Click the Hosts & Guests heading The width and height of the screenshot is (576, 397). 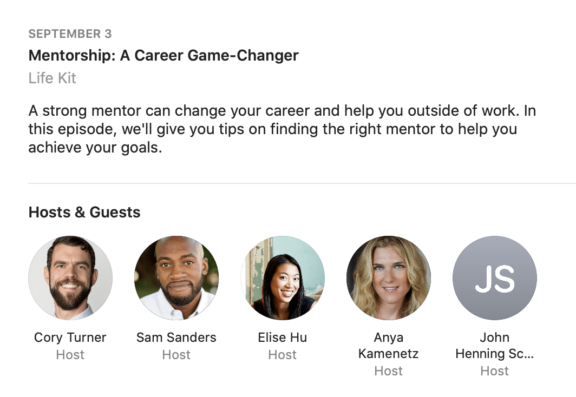(x=84, y=212)
